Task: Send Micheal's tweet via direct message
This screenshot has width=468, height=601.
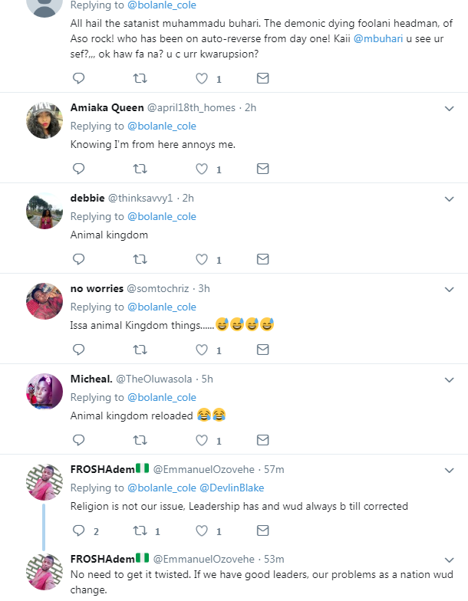Action: 262,440
